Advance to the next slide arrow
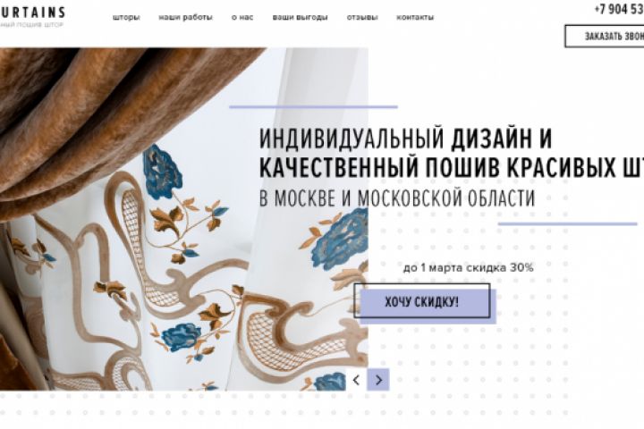The height and width of the screenshot is (429, 644). tap(378, 380)
